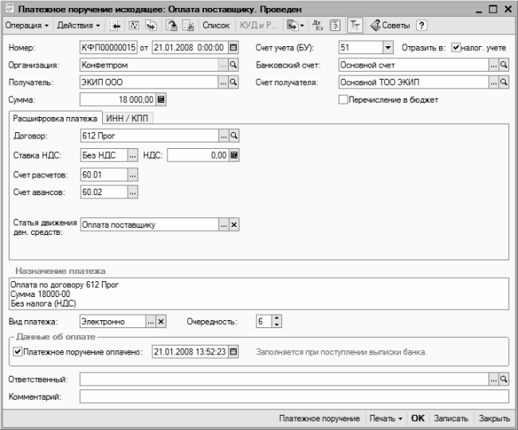Open the Операция dropdown menu
The height and width of the screenshot is (430, 518).
pos(27,25)
